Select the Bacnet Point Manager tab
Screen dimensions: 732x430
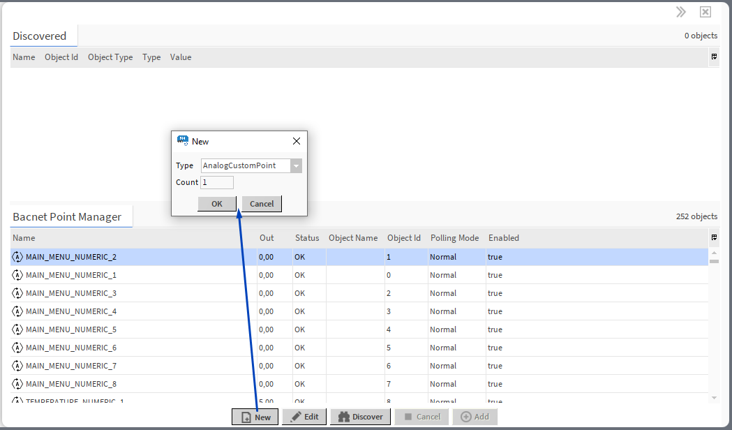[x=68, y=217]
